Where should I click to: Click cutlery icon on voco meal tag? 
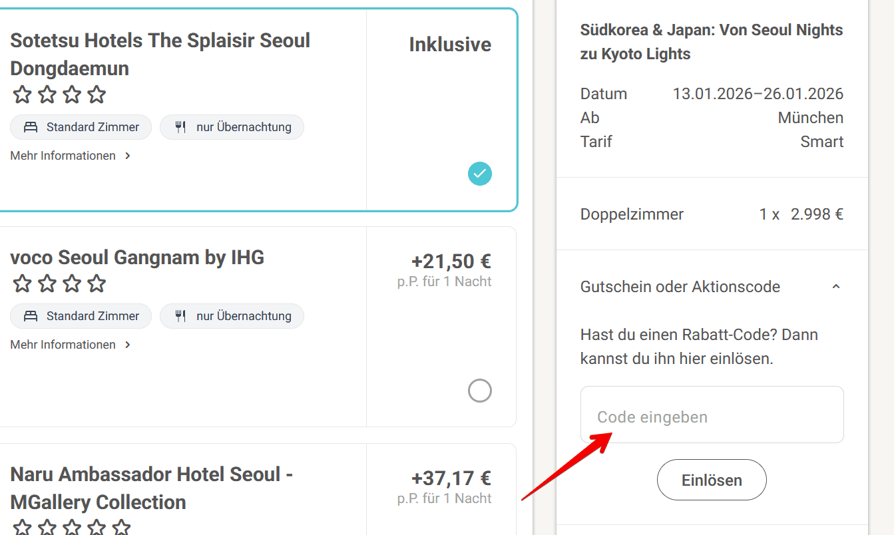[x=180, y=316]
